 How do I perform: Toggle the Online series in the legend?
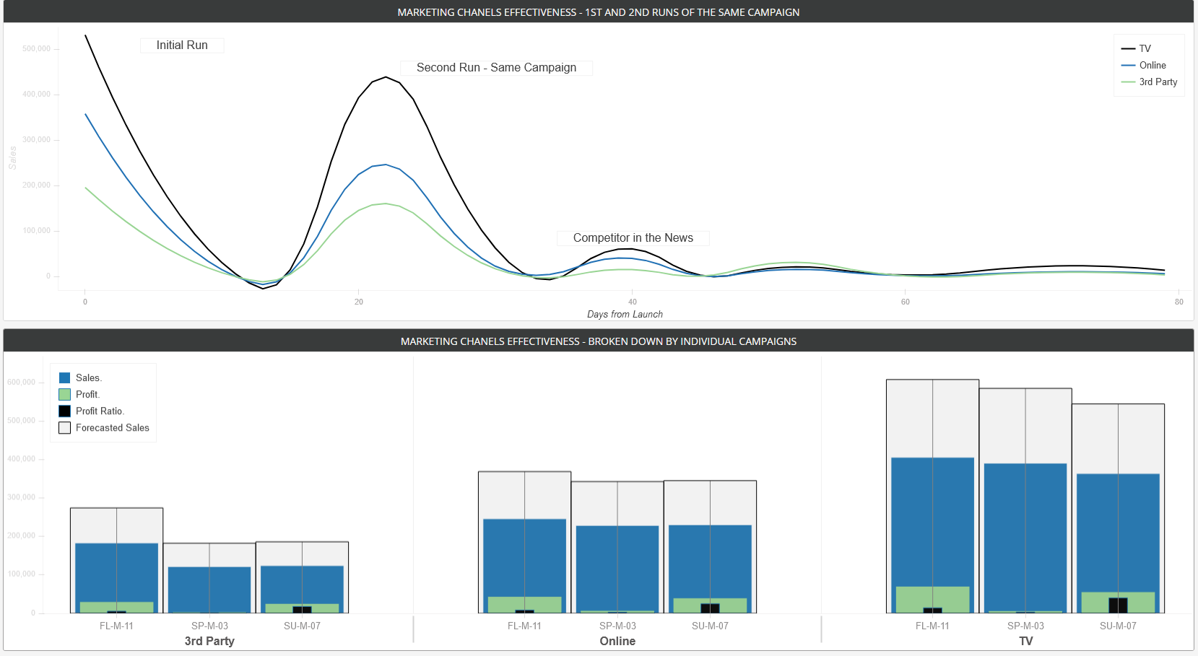click(x=1143, y=65)
